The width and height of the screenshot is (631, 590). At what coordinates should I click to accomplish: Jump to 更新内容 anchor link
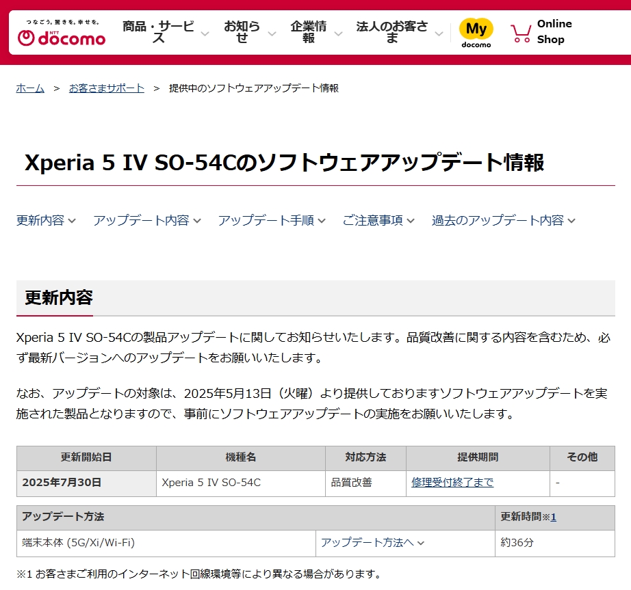click(x=40, y=220)
